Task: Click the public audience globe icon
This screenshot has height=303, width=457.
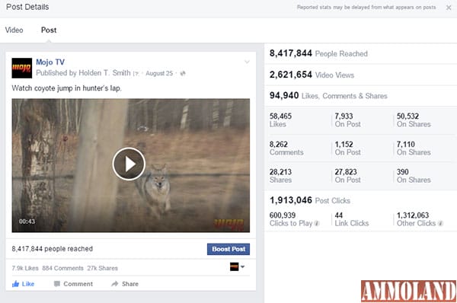Action: click(183, 73)
